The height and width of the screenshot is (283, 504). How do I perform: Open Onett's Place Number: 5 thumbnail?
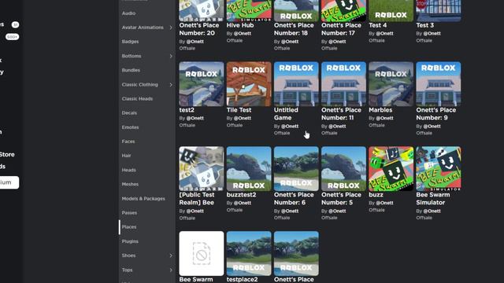[343, 168]
